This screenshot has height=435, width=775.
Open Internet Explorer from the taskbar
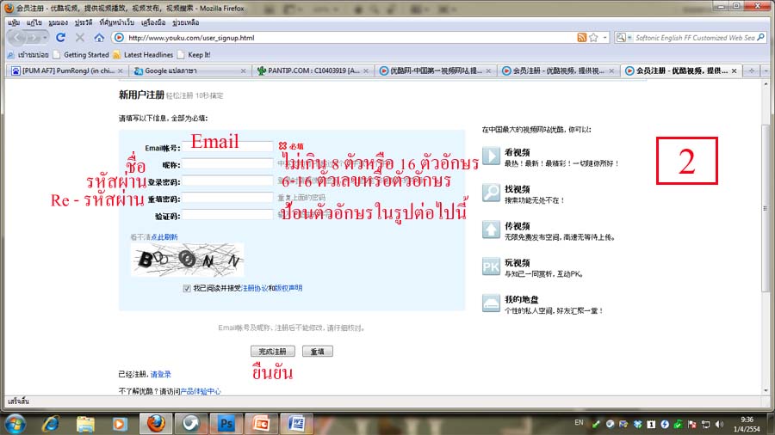tap(51, 424)
